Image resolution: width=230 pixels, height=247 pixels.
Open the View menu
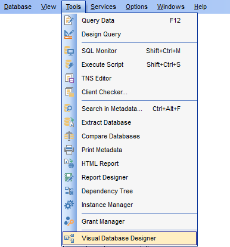[x=48, y=7]
